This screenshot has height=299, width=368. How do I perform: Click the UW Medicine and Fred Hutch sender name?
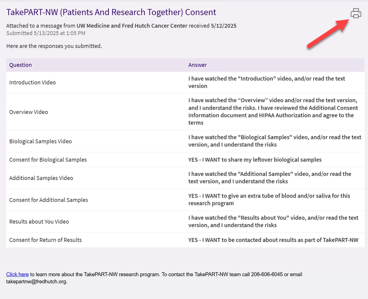[132, 26]
